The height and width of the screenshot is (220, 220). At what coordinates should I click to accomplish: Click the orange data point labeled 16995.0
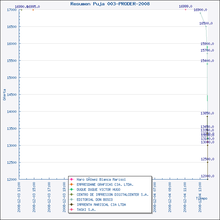33,10
